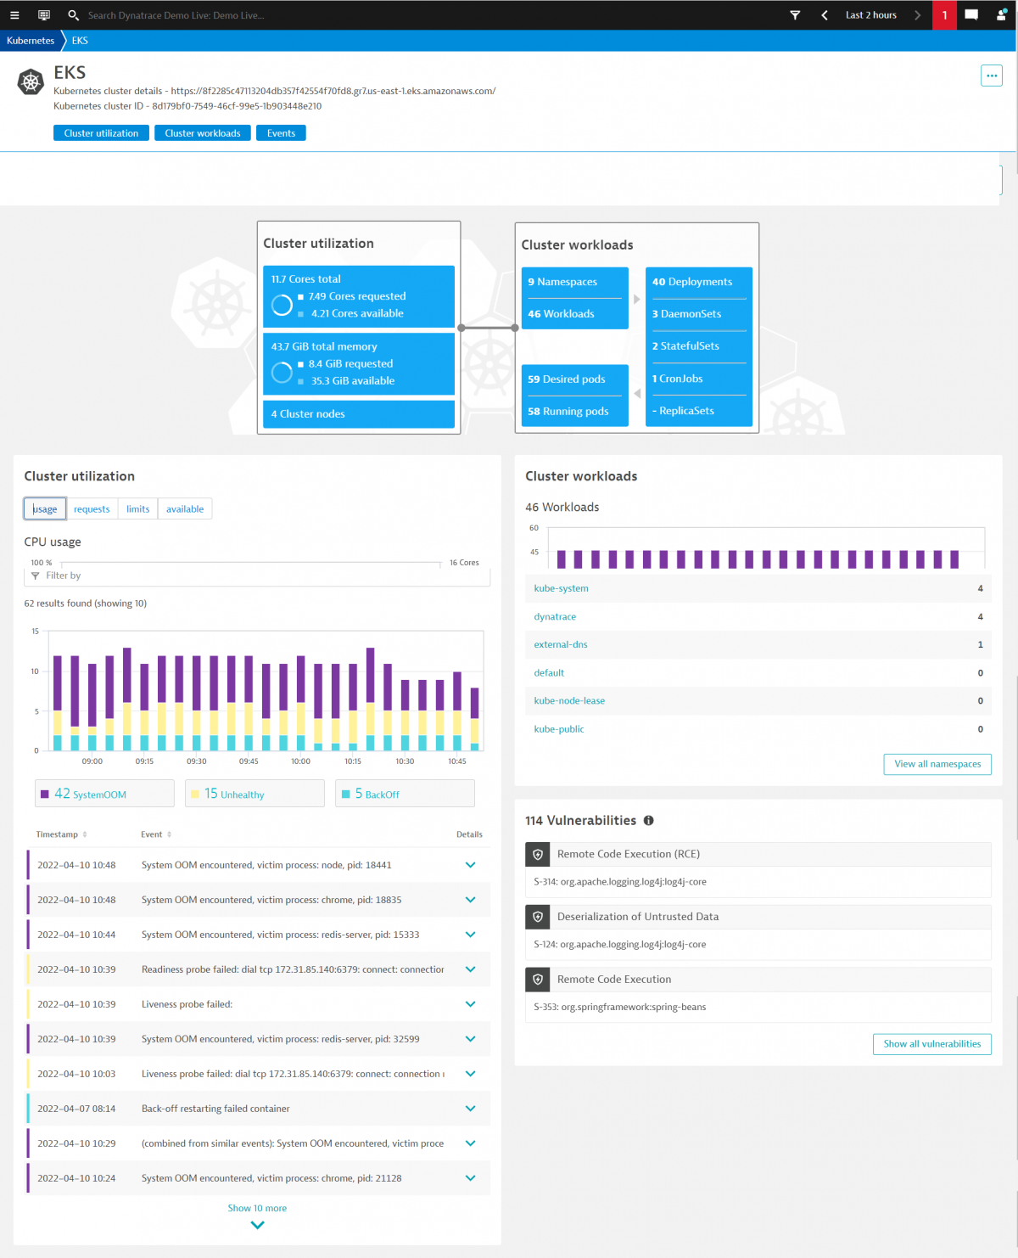Open the feedback chat icon
Screen dimensions: 1018x1258
971,14
